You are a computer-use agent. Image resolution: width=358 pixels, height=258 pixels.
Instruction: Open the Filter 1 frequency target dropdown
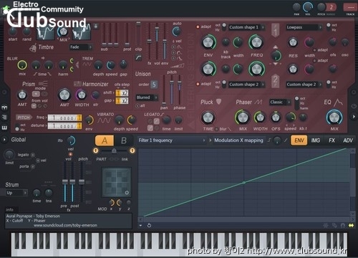pyautogui.click(x=172, y=140)
